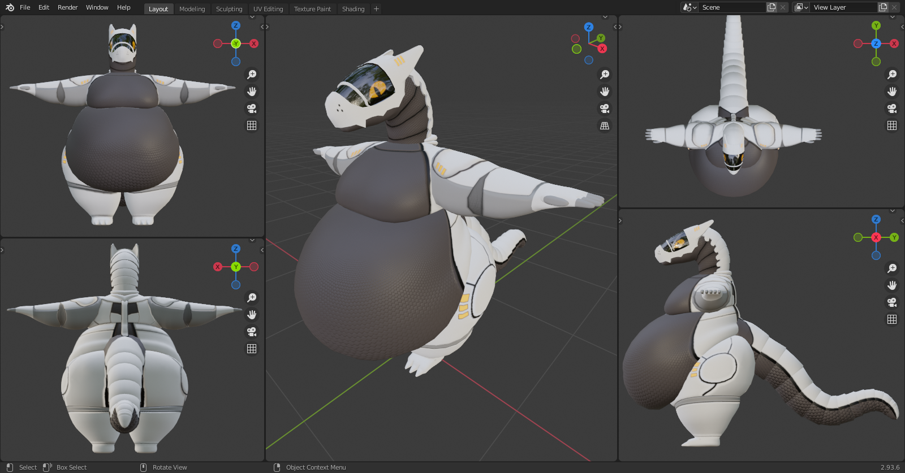Screen dimensions: 905x473
Task: Switch to the Shading workspace tab
Action: coord(353,9)
